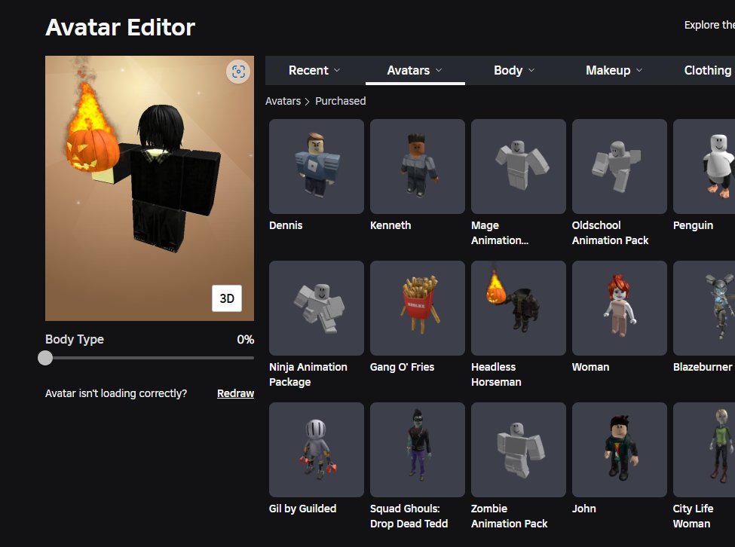Select the Penguin avatar thumbnail
This screenshot has height=547, width=735.
point(704,167)
